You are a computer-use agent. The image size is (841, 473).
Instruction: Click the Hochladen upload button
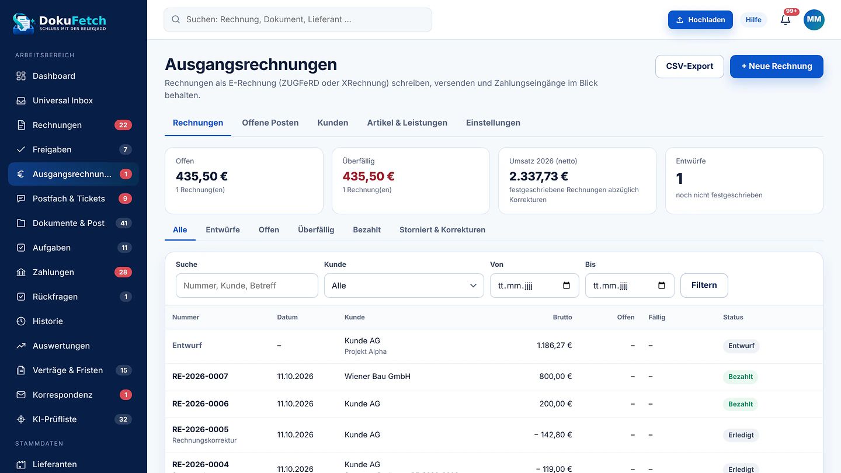pos(700,19)
